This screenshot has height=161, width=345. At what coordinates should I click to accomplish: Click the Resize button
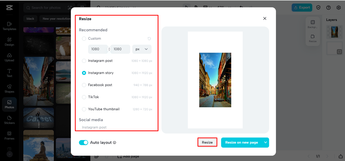click(x=207, y=142)
